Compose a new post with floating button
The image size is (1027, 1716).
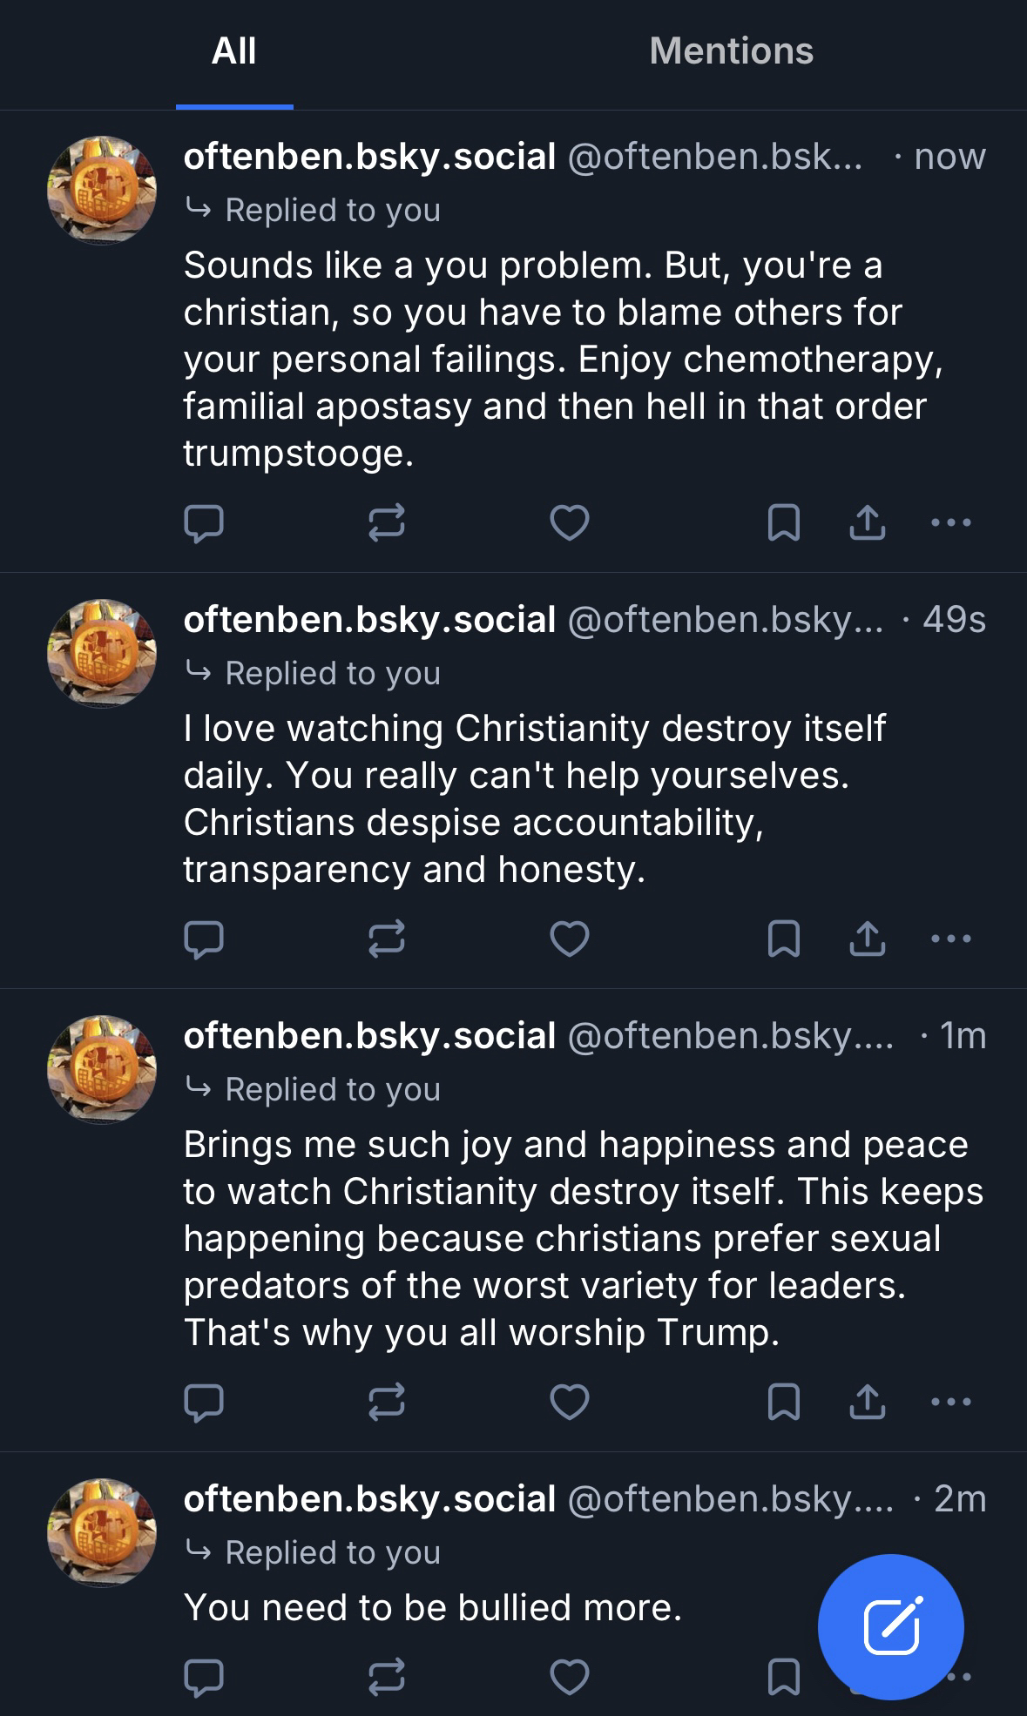click(x=890, y=1626)
